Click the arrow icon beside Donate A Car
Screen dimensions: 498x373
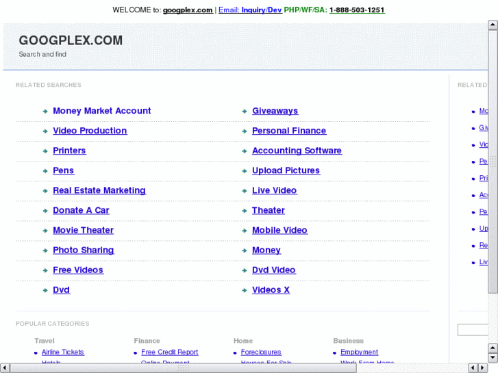click(x=45, y=211)
